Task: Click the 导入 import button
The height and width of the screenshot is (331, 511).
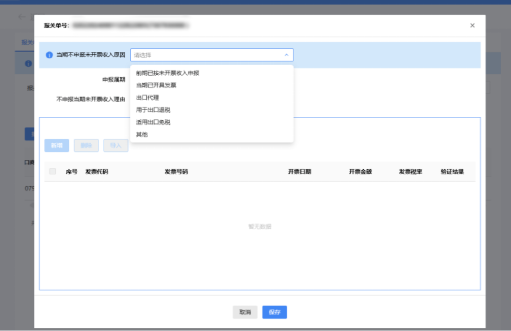Action: pyautogui.click(x=115, y=145)
